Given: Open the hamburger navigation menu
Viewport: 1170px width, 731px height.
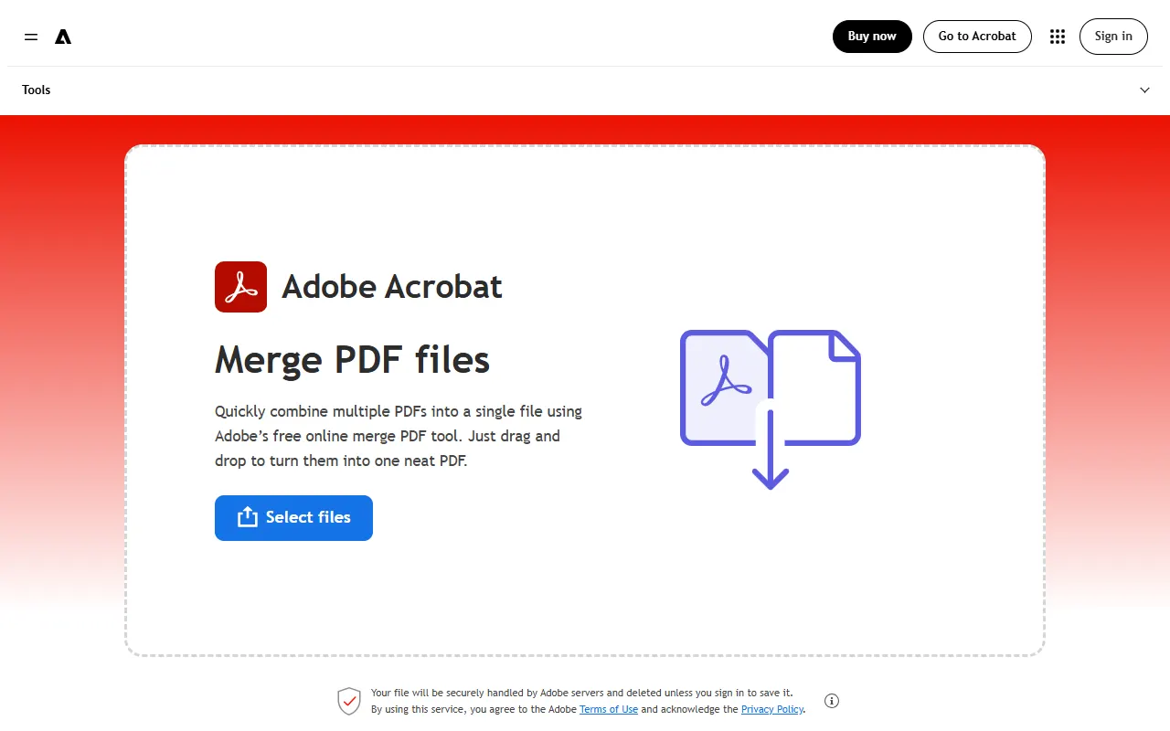Looking at the screenshot, I should (31, 37).
